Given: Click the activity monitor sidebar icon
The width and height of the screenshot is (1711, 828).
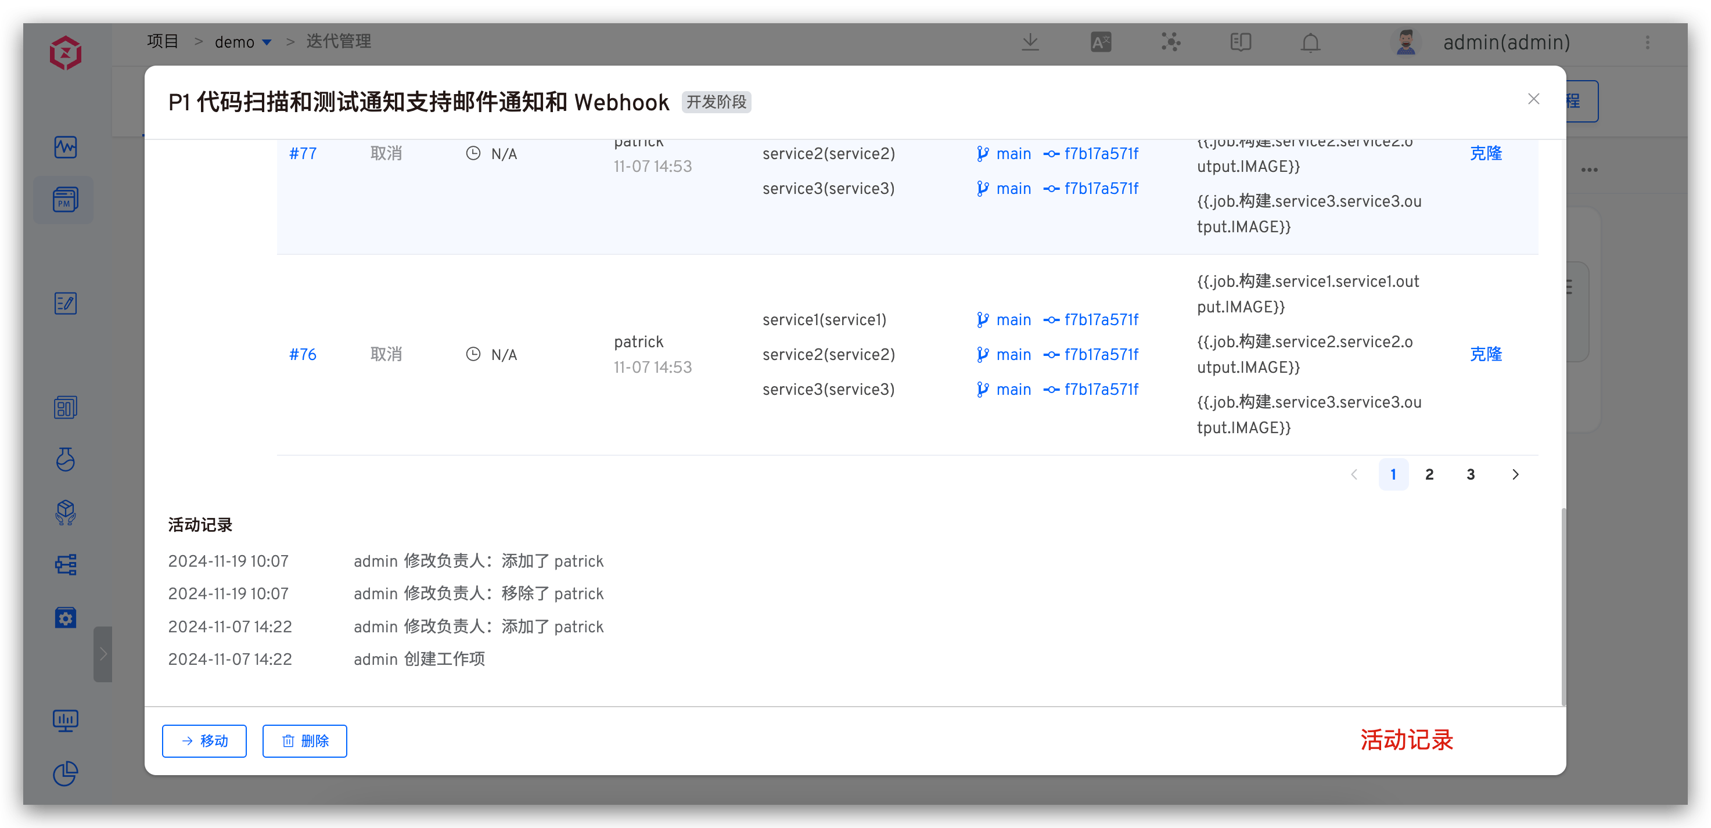Looking at the screenshot, I should click(65, 147).
